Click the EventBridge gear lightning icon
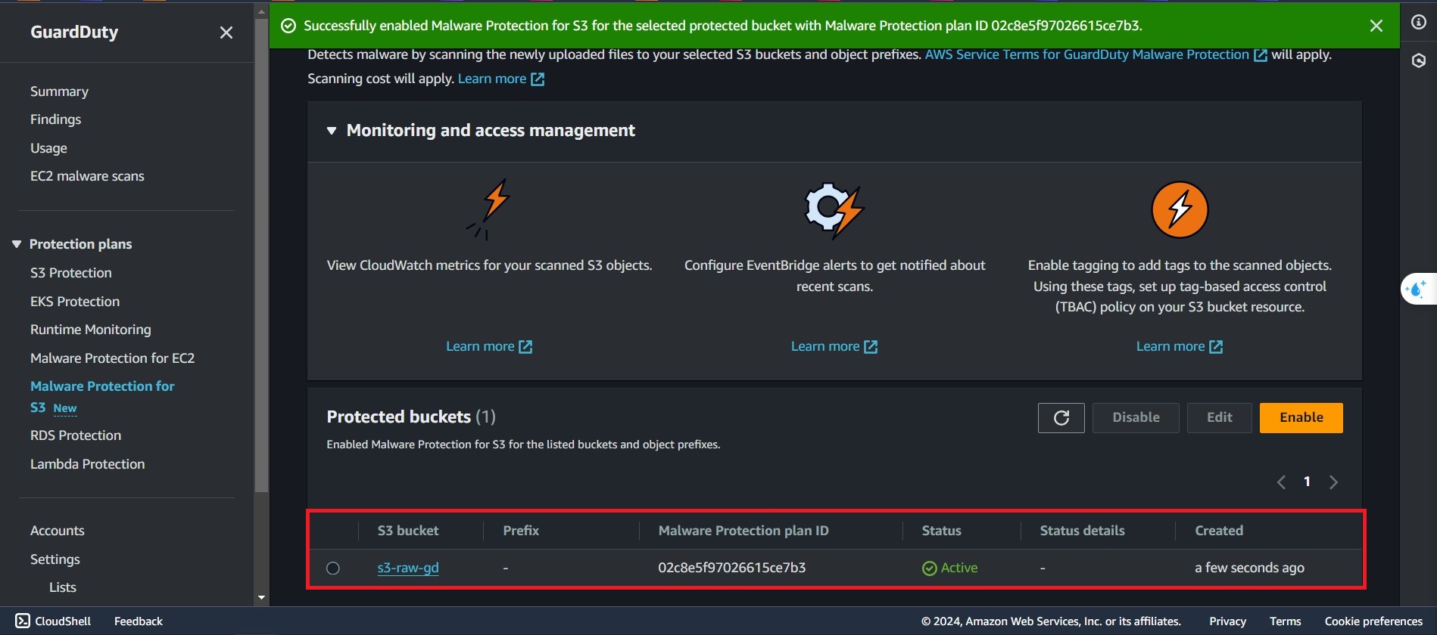 point(834,210)
